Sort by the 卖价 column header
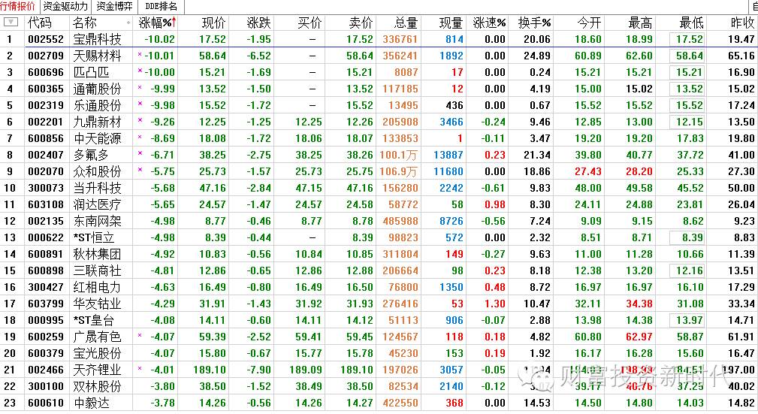This screenshot has width=758, height=414. [361, 23]
